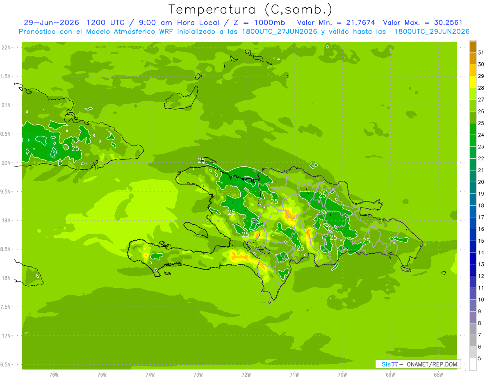Click the '17N' latitude axis label
492x380 pixels.
pos(7,336)
